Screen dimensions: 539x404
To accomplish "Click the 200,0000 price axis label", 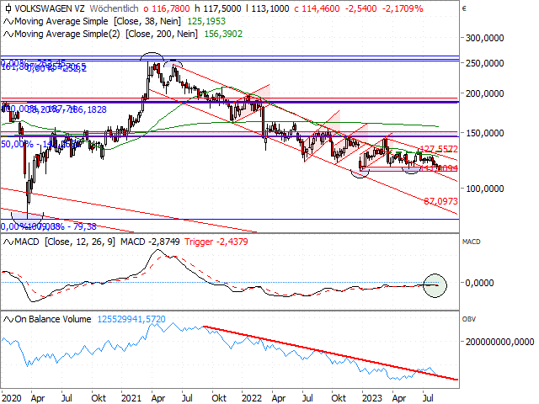I will point(485,93).
